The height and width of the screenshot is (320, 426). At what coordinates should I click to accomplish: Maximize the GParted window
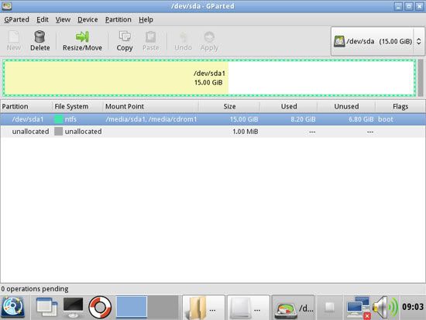pyautogui.click(x=409, y=6)
